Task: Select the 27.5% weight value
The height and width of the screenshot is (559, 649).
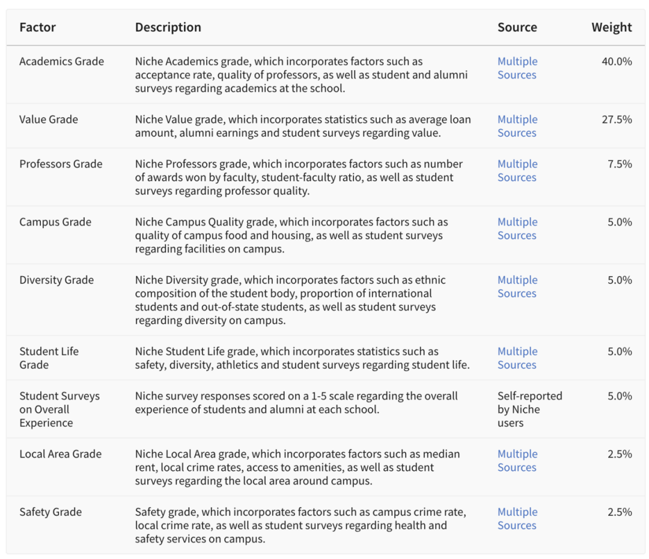Action: click(617, 119)
